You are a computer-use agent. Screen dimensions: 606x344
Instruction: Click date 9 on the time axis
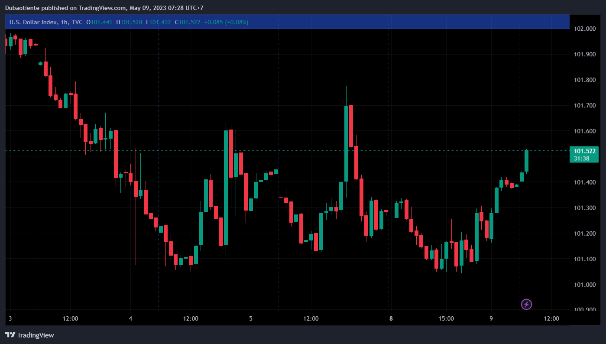click(491, 318)
